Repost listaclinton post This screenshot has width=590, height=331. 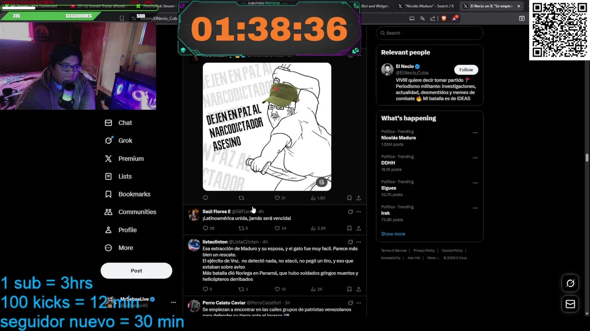tap(243, 289)
